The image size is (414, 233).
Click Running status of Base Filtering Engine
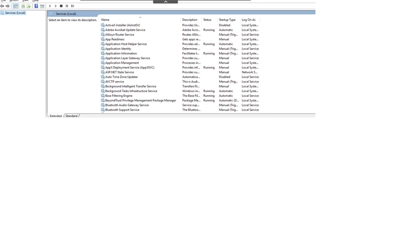tap(209, 96)
